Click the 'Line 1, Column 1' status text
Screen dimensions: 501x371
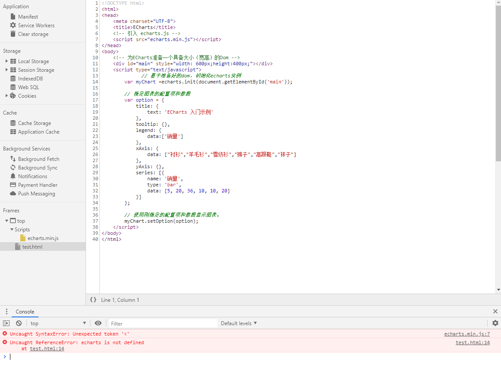(120, 300)
